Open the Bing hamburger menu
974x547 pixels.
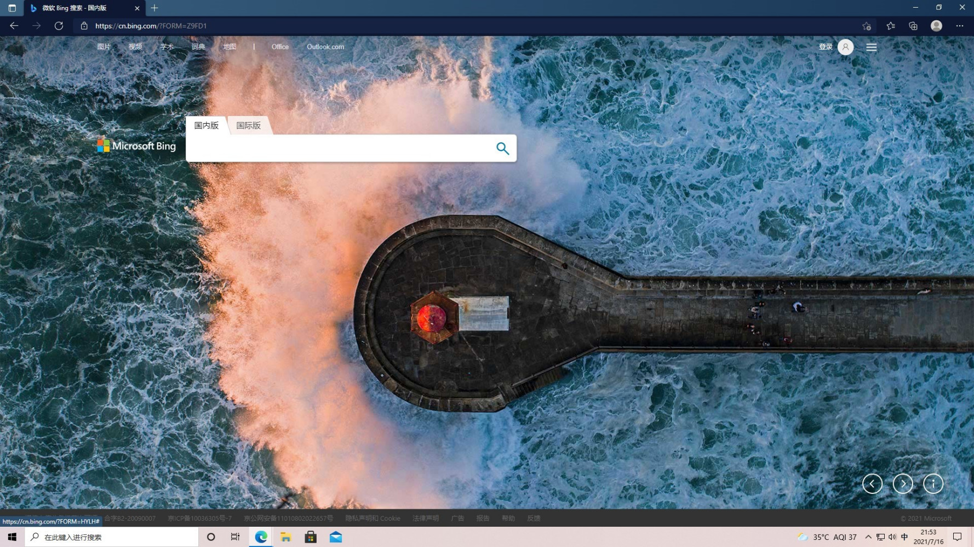[871, 47]
